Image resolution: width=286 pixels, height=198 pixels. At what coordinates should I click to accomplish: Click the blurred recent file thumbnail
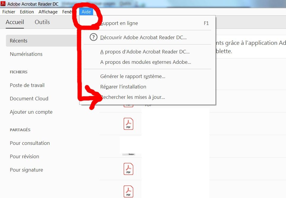pos(128,154)
